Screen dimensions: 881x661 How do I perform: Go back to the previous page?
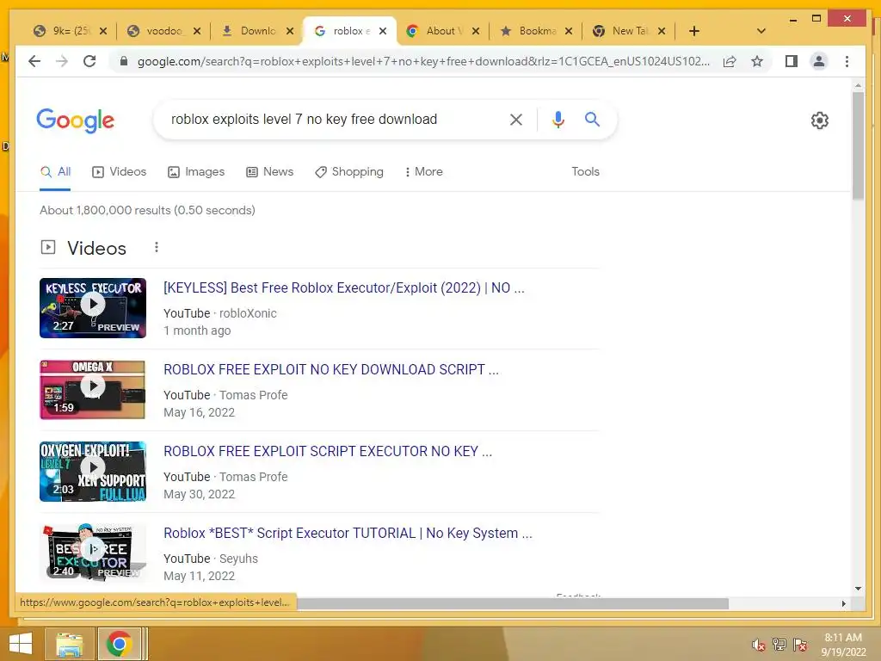tap(34, 61)
